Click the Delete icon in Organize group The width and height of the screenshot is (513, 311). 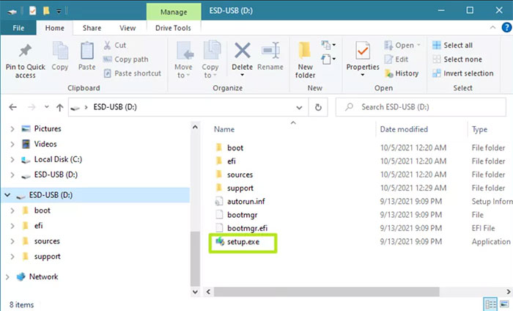coord(242,53)
